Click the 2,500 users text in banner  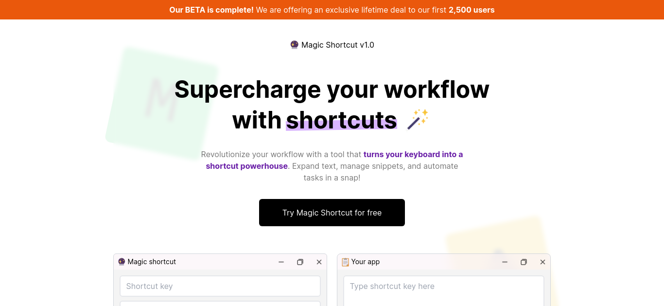(x=472, y=10)
